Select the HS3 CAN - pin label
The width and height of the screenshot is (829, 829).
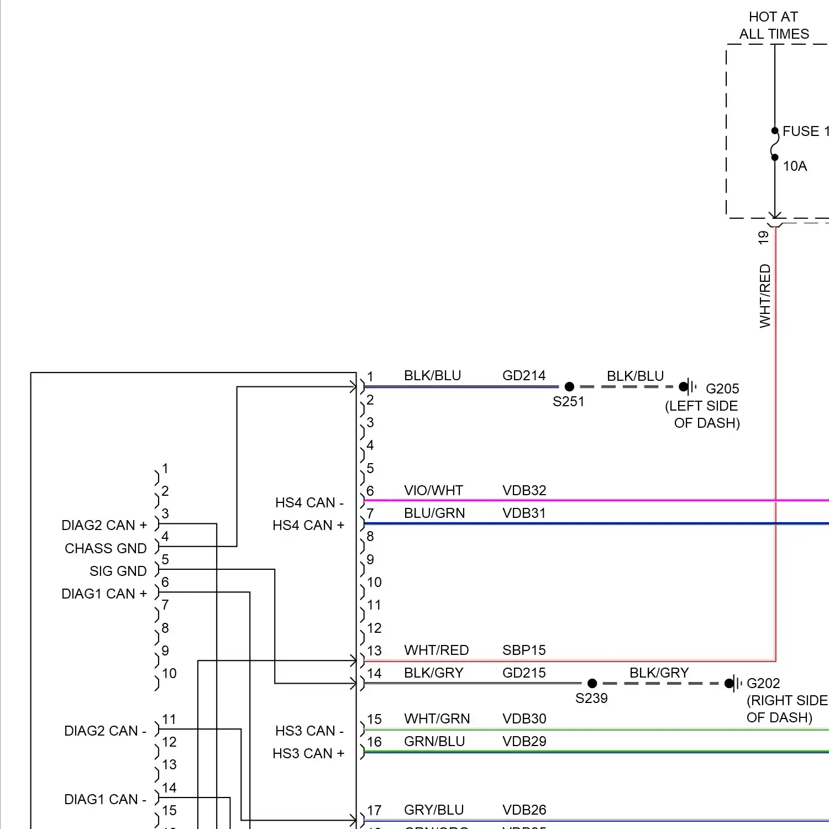tap(309, 731)
